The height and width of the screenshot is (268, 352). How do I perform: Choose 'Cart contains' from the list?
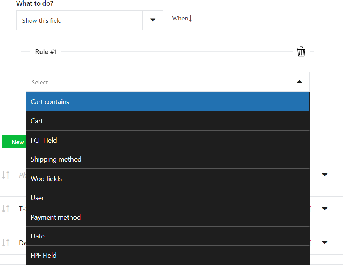click(x=167, y=101)
